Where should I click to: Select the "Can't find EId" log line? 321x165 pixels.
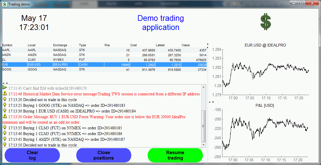(48, 88)
